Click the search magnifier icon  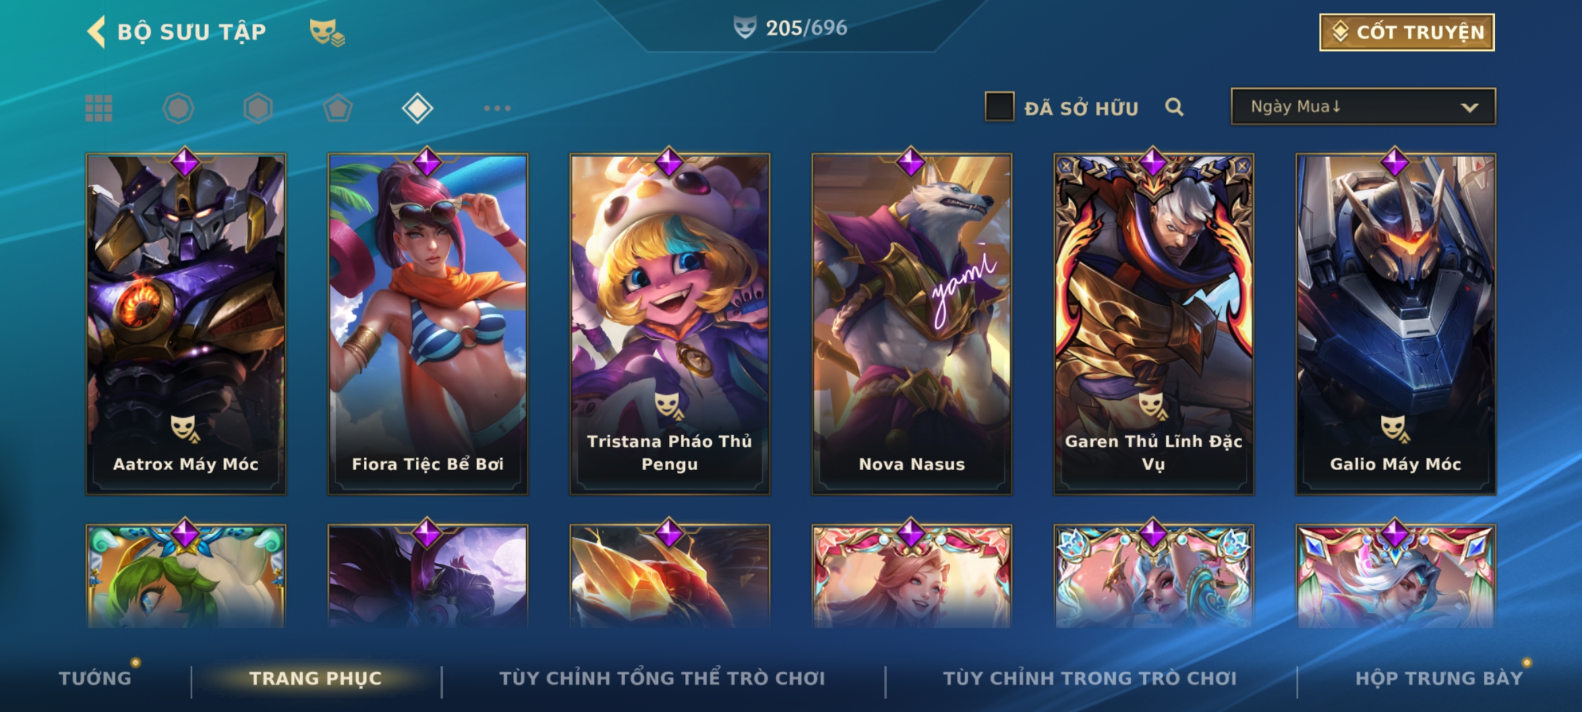point(1174,107)
